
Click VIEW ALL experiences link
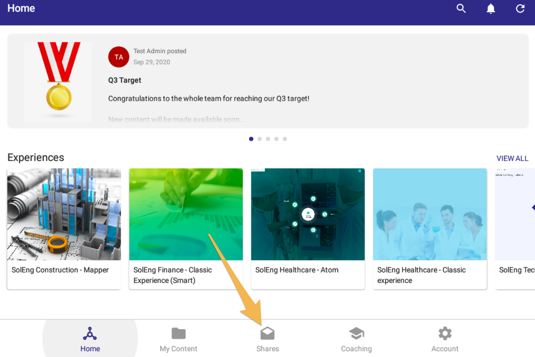point(512,158)
